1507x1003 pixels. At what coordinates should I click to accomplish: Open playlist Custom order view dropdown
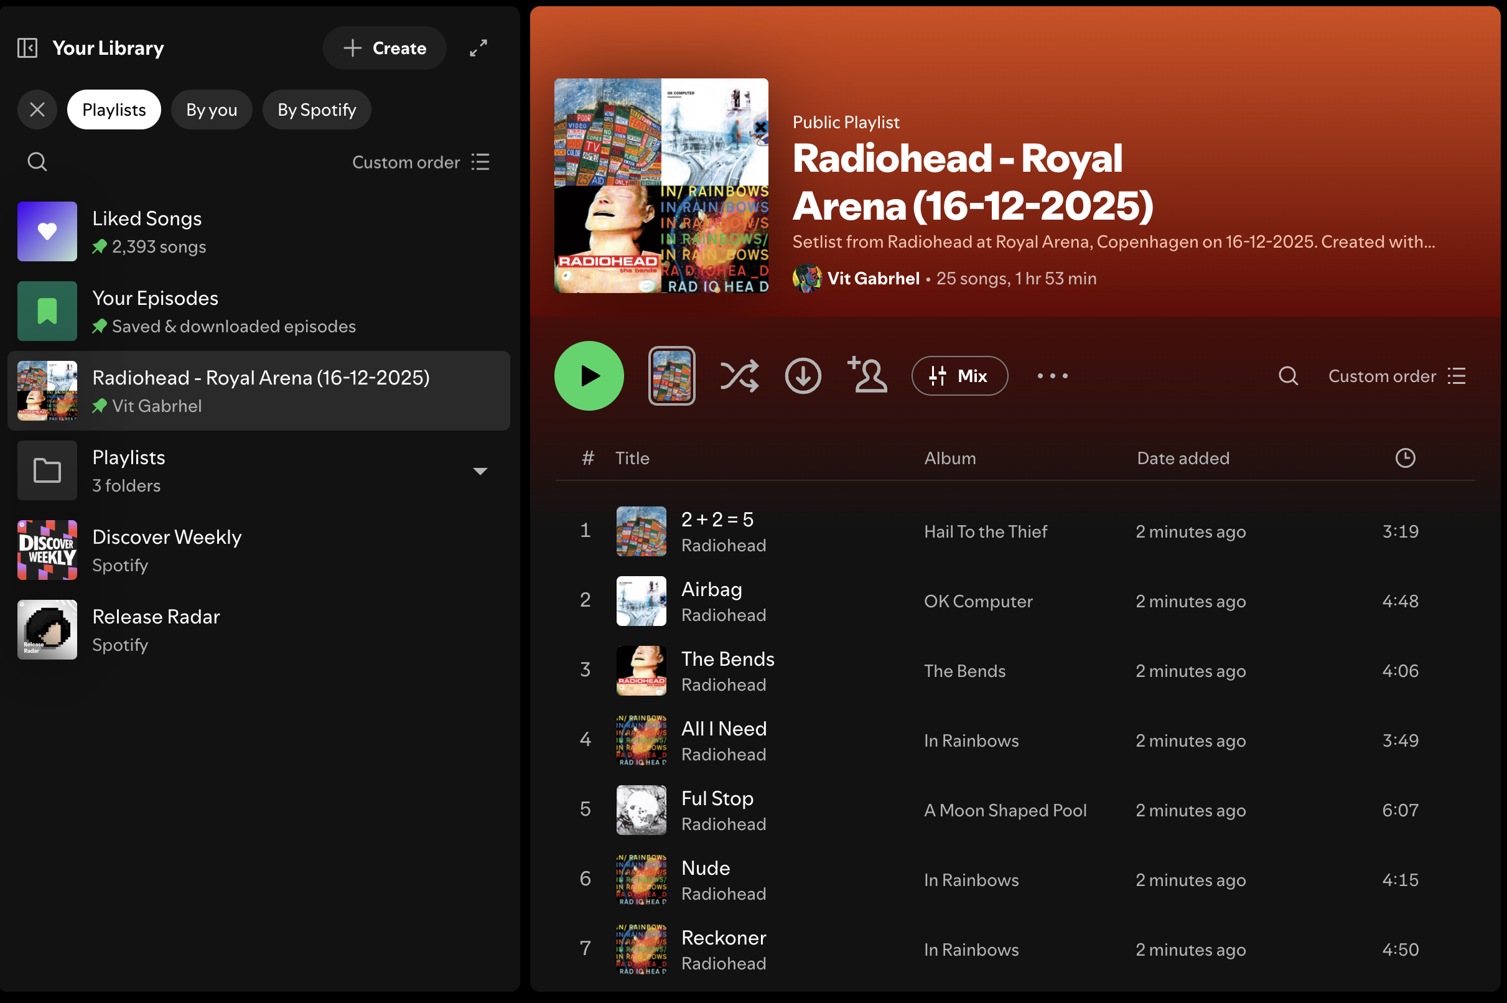point(1396,376)
